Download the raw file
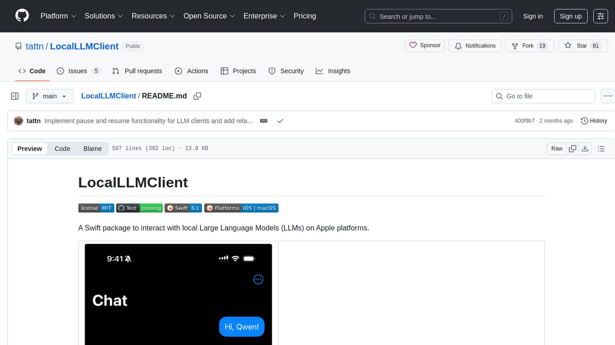 (585, 149)
